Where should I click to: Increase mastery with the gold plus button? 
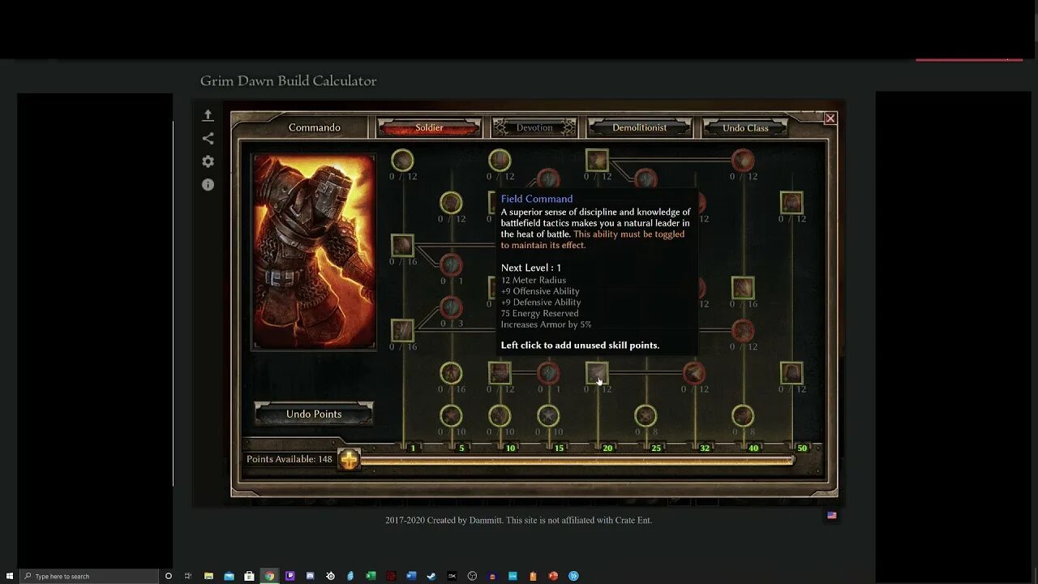coord(349,459)
